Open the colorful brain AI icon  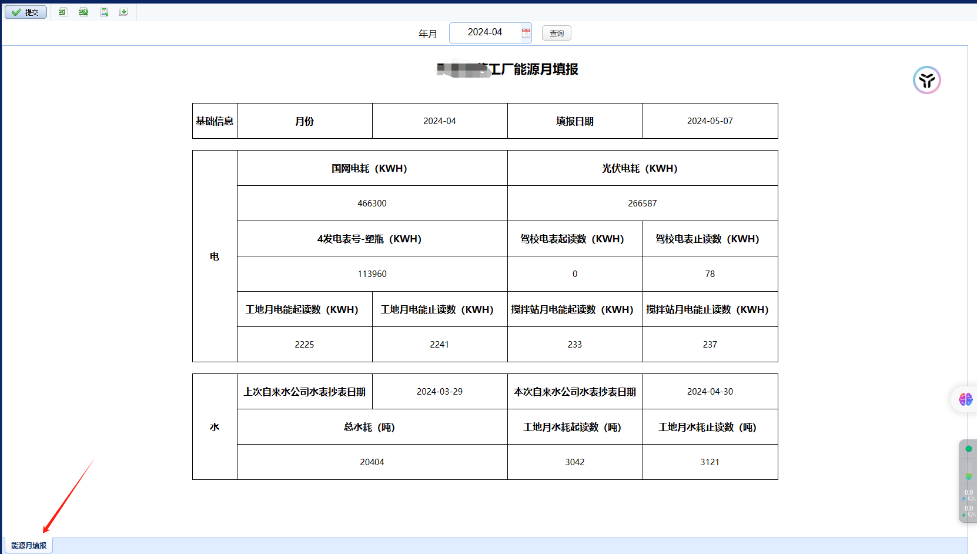(965, 399)
